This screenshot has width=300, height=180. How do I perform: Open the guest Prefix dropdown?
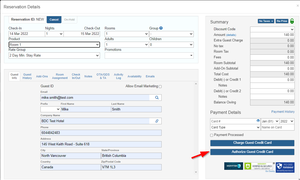click(x=50, y=109)
